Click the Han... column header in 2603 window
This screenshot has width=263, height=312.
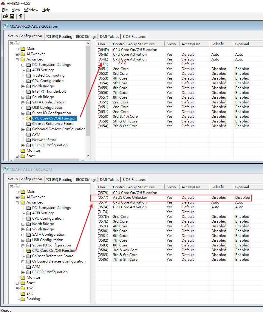pos(103,44)
